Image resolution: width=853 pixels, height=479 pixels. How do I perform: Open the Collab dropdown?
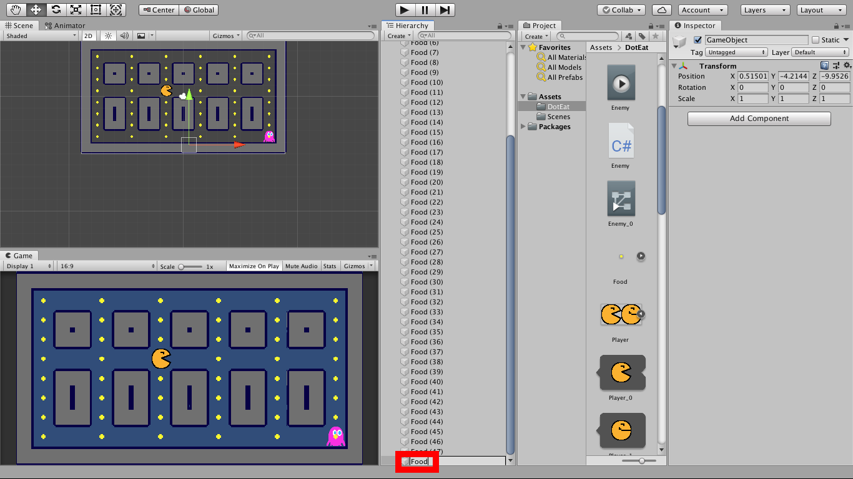(621, 10)
